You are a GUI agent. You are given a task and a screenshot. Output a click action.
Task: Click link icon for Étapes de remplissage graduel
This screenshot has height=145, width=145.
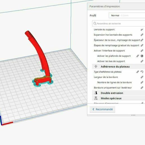(142, 46)
